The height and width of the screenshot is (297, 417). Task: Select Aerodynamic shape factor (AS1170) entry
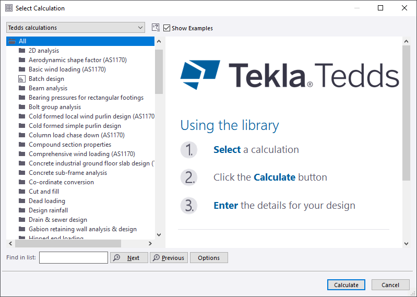click(x=78, y=60)
